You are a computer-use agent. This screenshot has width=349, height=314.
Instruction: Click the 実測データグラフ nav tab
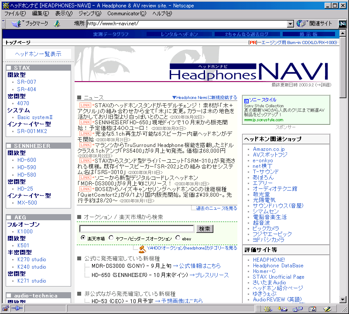111,34
